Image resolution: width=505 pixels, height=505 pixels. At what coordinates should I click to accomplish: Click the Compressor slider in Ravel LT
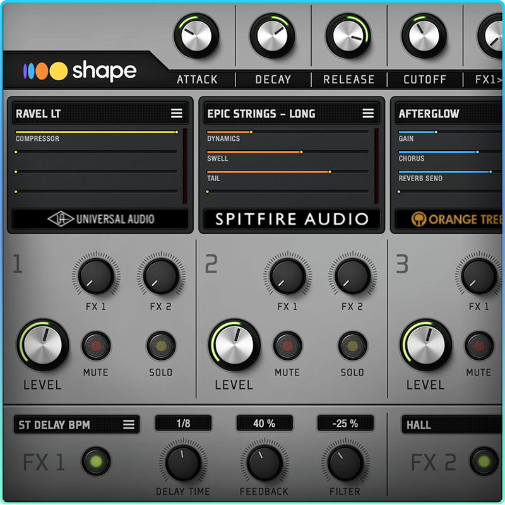tap(97, 132)
